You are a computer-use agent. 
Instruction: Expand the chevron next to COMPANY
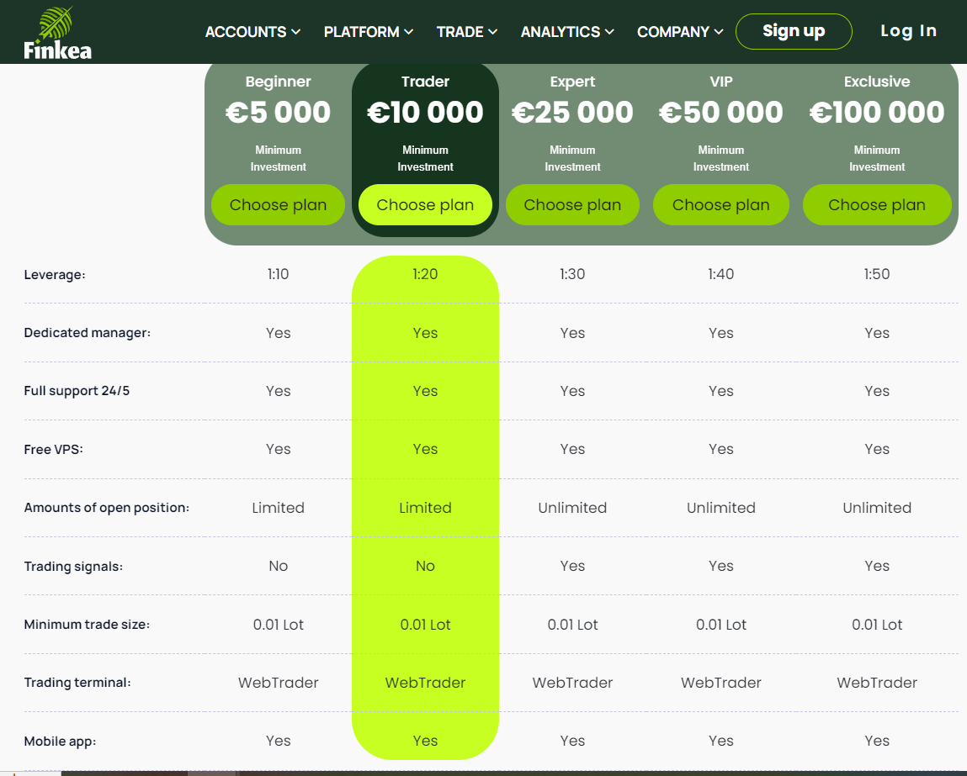[x=719, y=32]
